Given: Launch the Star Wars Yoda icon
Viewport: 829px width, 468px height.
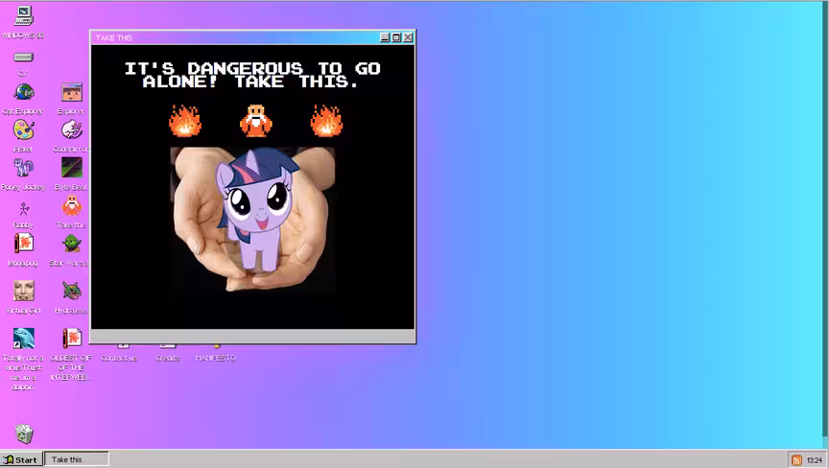Looking at the screenshot, I should point(71,244).
